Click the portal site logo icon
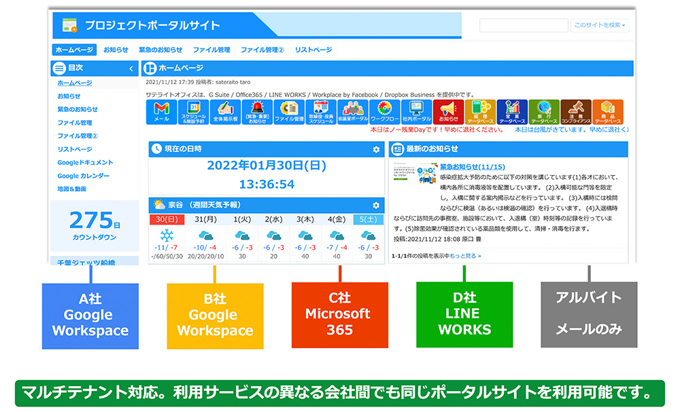680x412 pixels. click(69, 25)
